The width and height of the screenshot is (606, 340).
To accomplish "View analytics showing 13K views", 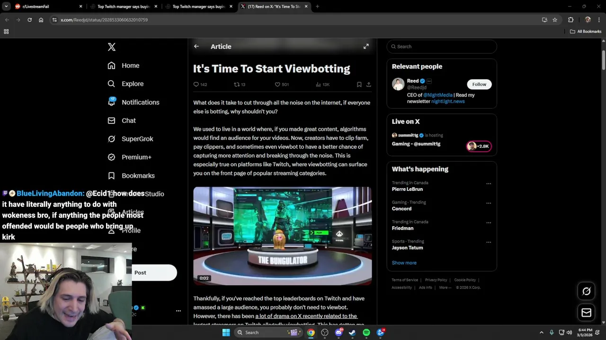I will [322, 85].
